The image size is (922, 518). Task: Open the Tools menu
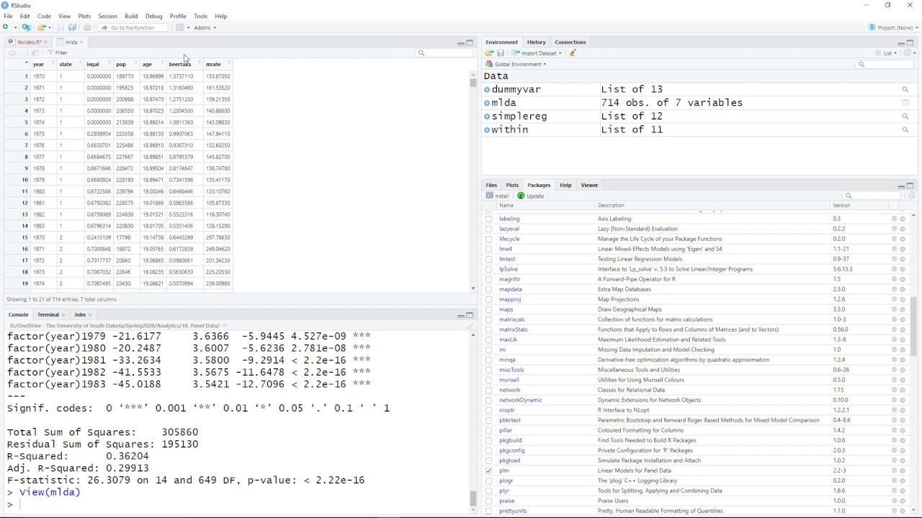click(x=200, y=16)
